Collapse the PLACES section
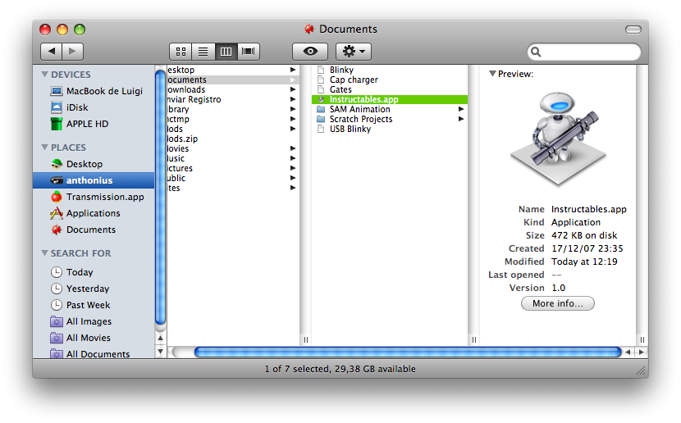 point(44,148)
